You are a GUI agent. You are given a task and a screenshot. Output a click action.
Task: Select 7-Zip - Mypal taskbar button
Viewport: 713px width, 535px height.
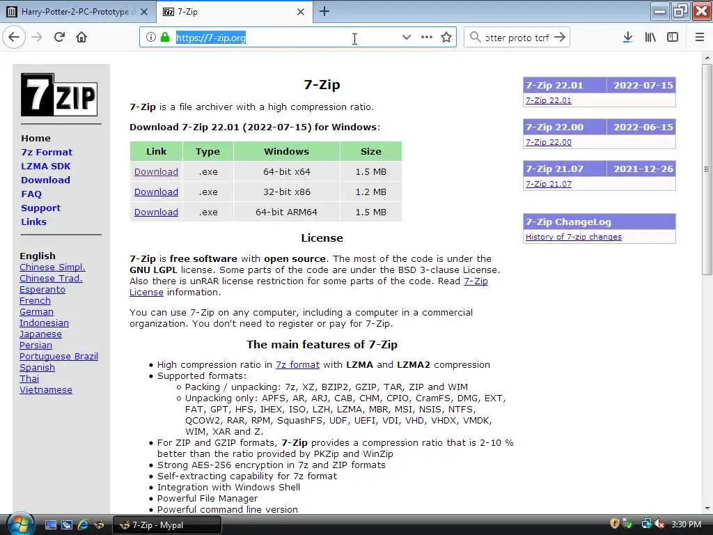[167, 525]
